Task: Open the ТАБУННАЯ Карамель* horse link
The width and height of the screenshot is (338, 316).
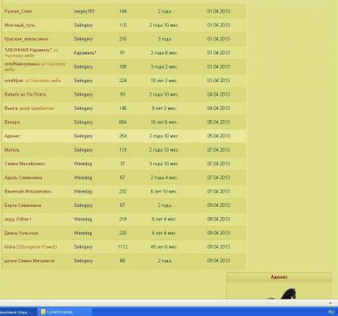Action: [x=28, y=50]
